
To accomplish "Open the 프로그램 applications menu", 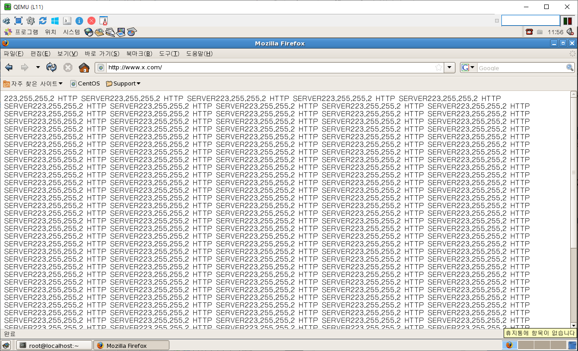I will pyautogui.click(x=21, y=32).
